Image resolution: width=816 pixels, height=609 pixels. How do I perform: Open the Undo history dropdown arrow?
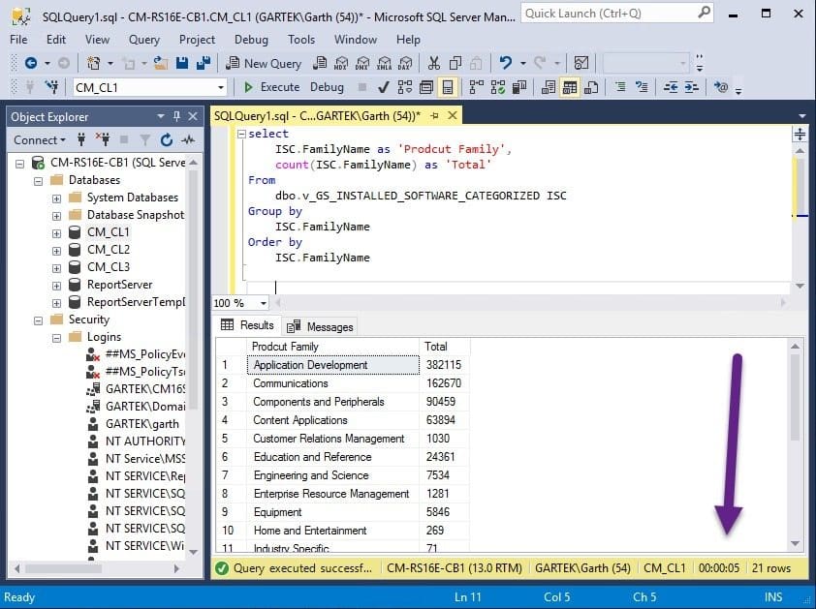tap(522, 64)
